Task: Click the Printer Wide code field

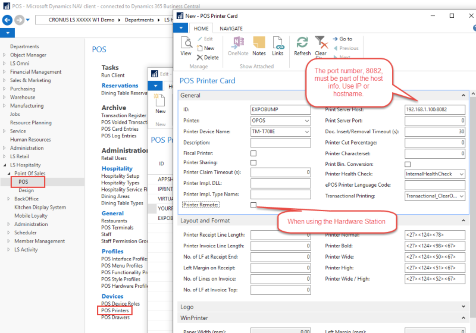Action: tap(435, 257)
